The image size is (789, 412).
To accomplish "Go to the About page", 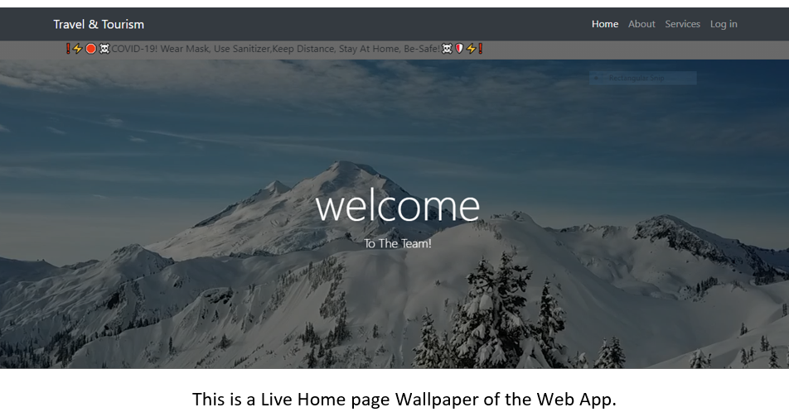I will tap(641, 24).
